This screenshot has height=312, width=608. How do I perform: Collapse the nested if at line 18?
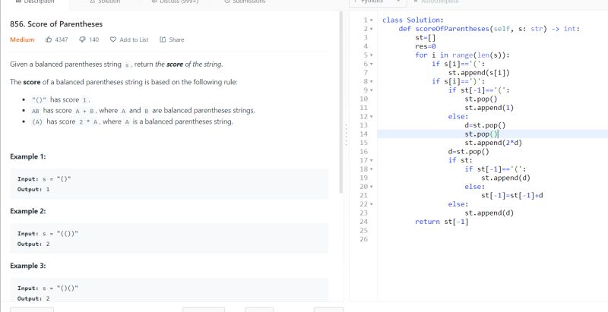tap(372, 169)
